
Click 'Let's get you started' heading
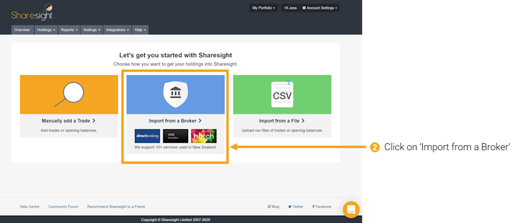tap(176, 55)
